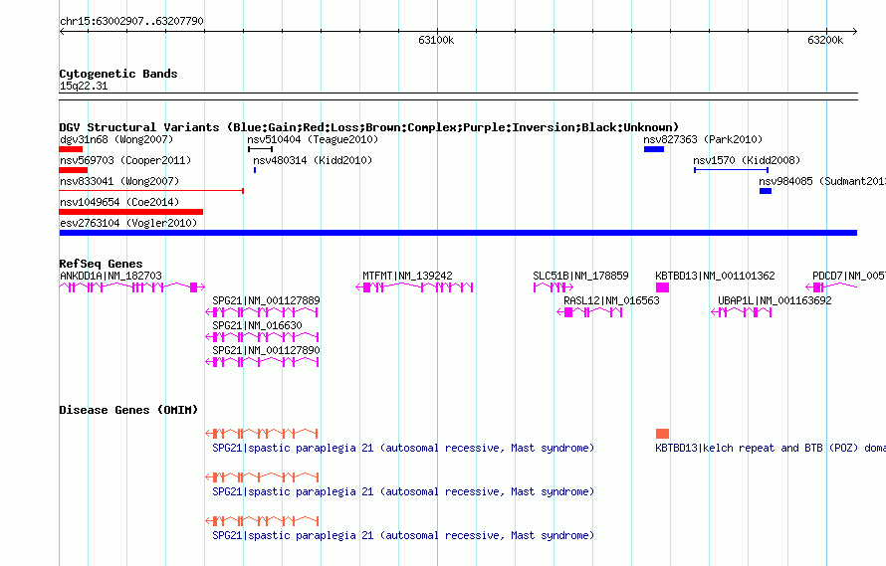This screenshot has width=886, height=566.
Task: Select the nsv569703 (Cooper2011) label
Action: (125, 160)
